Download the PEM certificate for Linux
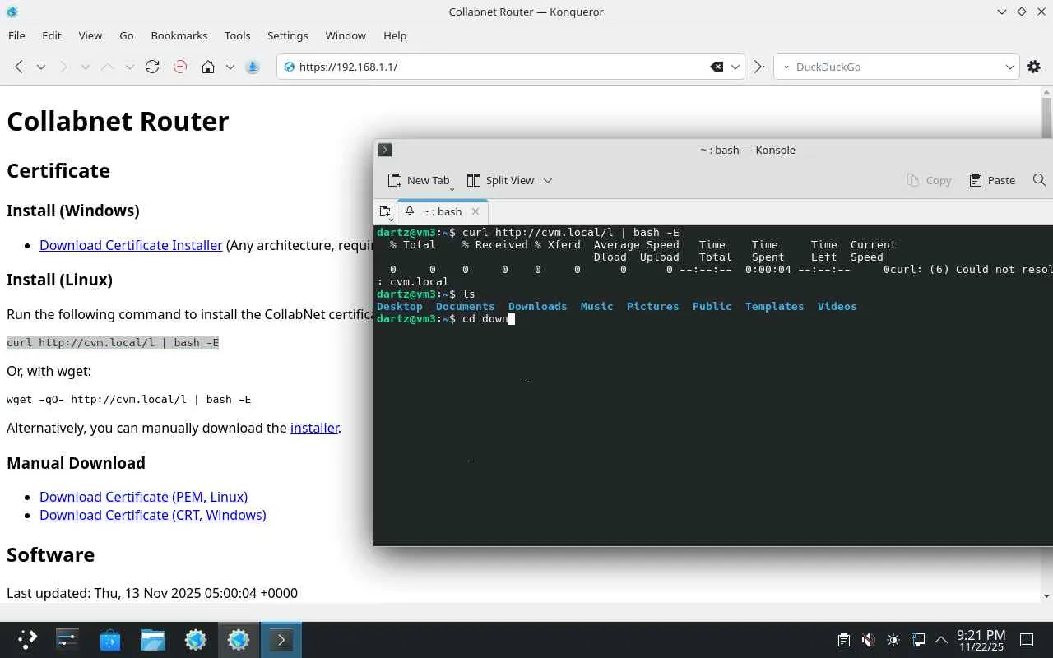Image resolution: width=1053 pixels, height=658 pixels. pyautogui.click(x=143, y=497)
